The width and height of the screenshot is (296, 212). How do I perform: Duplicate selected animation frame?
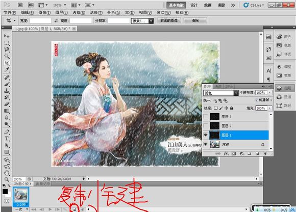(75, 209)
